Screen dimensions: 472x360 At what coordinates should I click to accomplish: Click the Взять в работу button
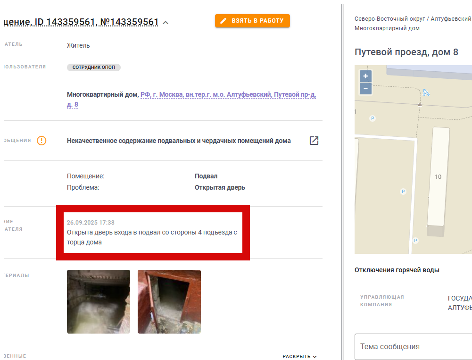(252, 21)
